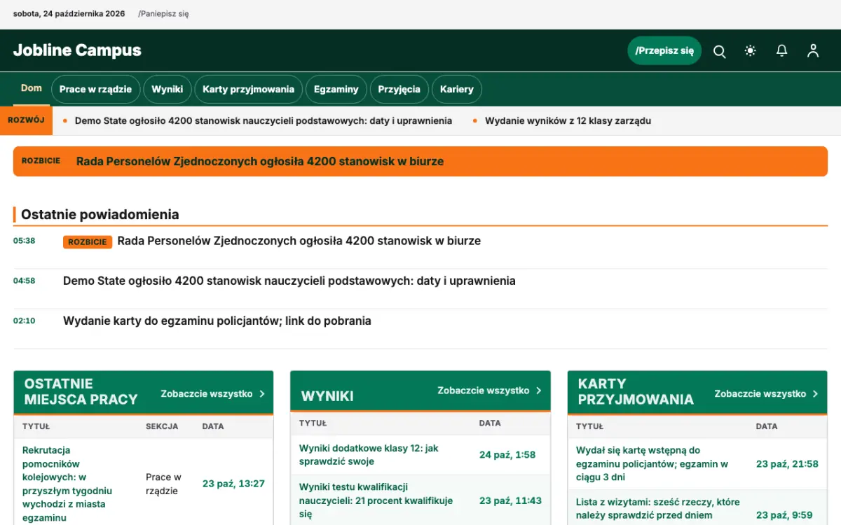Click TYTUŁ column header in Karty przyjmowania table
Screen dimensions: 841x525
(x=589, y=426)
